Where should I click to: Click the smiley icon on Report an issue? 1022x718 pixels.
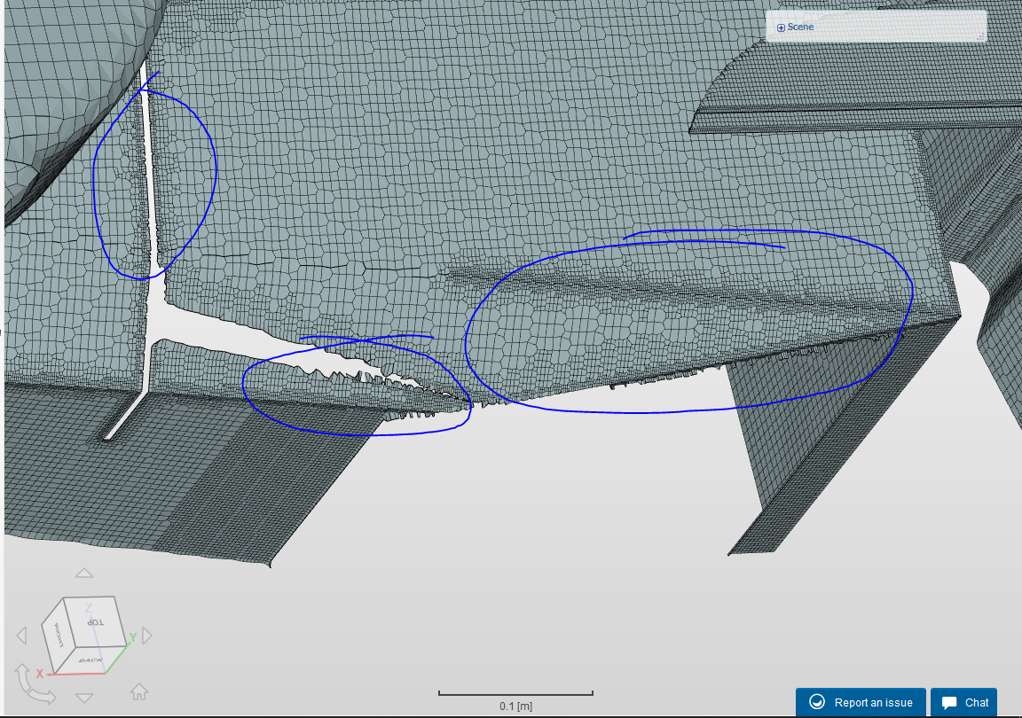pyautogui.click(x=818, y=703)
